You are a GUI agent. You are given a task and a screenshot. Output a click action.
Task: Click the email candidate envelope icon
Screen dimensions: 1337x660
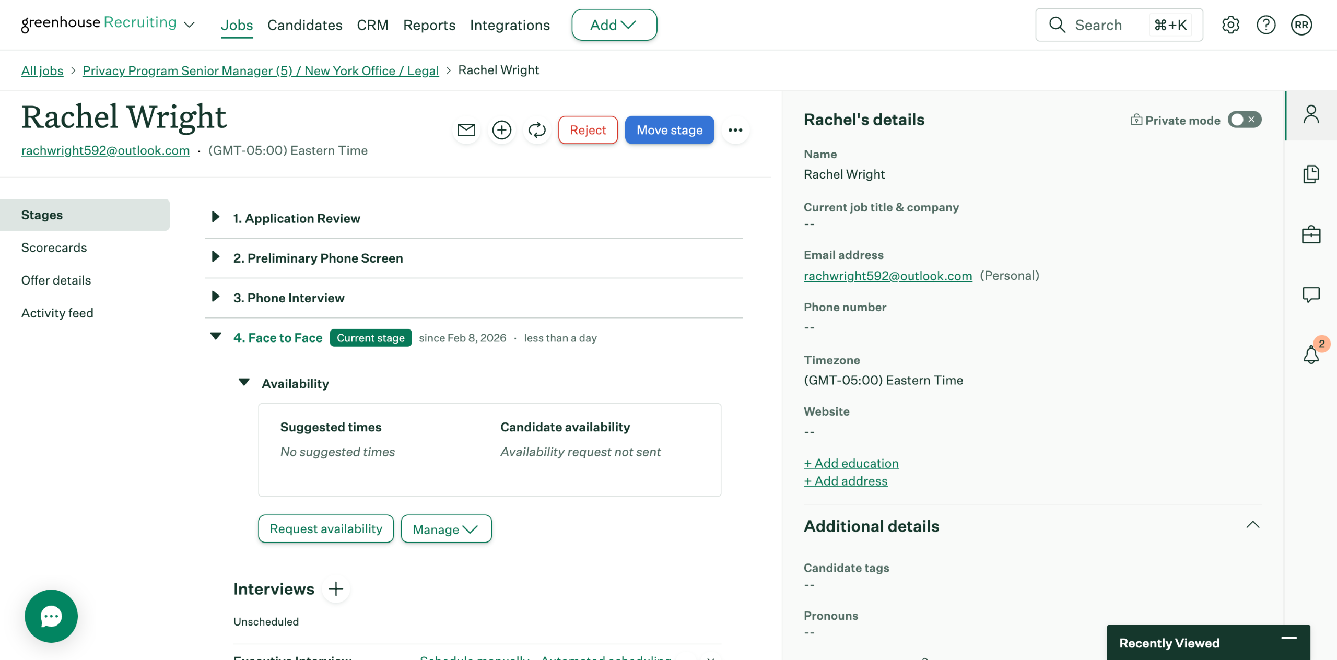[466, 130]
